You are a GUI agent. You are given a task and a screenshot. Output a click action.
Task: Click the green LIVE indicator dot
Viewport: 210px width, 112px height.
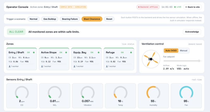175,7
